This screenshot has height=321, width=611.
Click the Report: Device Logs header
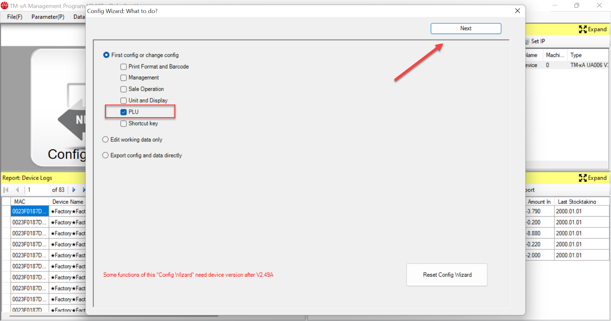(x=27, y=178)
